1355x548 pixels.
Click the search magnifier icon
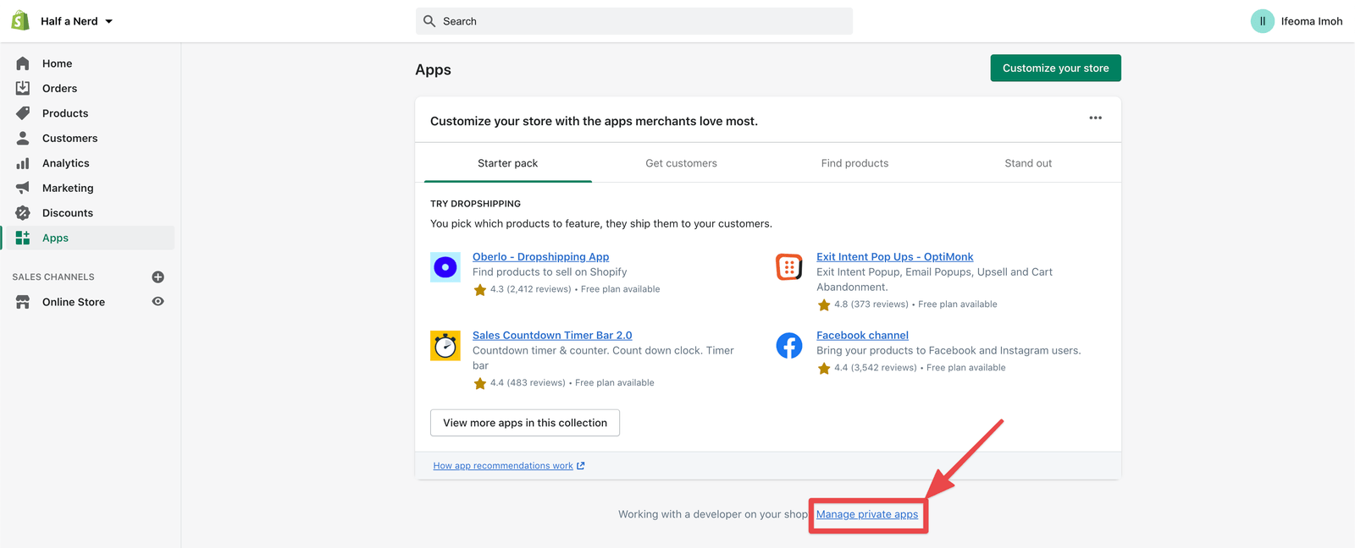[x=429, y=21]
